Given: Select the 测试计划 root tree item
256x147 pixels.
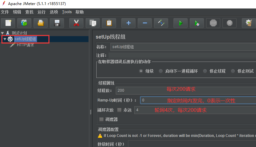Looking at the screenshot, I should click(x=19, y=33).
